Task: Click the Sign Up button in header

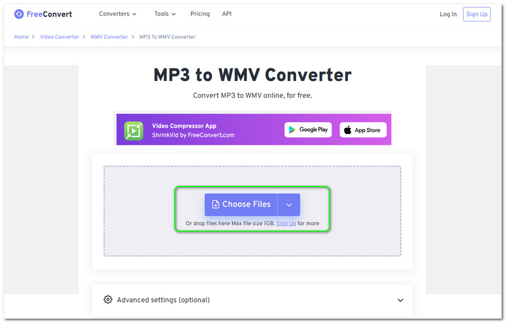Action: 477,14
